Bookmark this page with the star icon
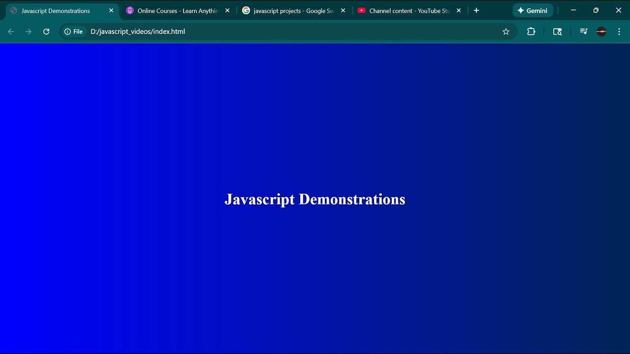 coord(506,31)
